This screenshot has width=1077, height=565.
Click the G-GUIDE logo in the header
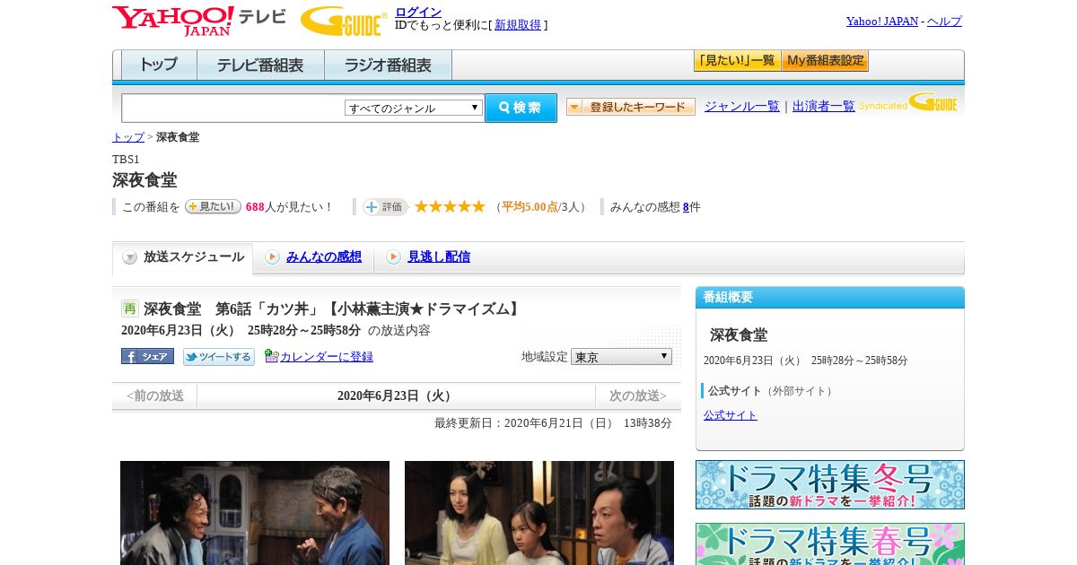click(344, 21)
